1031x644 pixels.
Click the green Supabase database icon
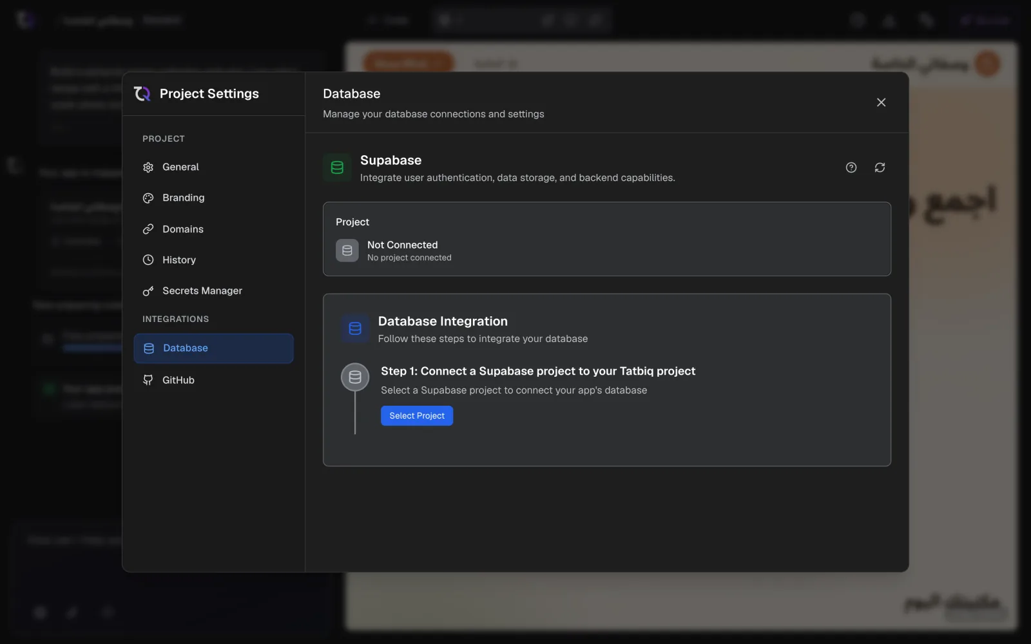tap(337, 167)
